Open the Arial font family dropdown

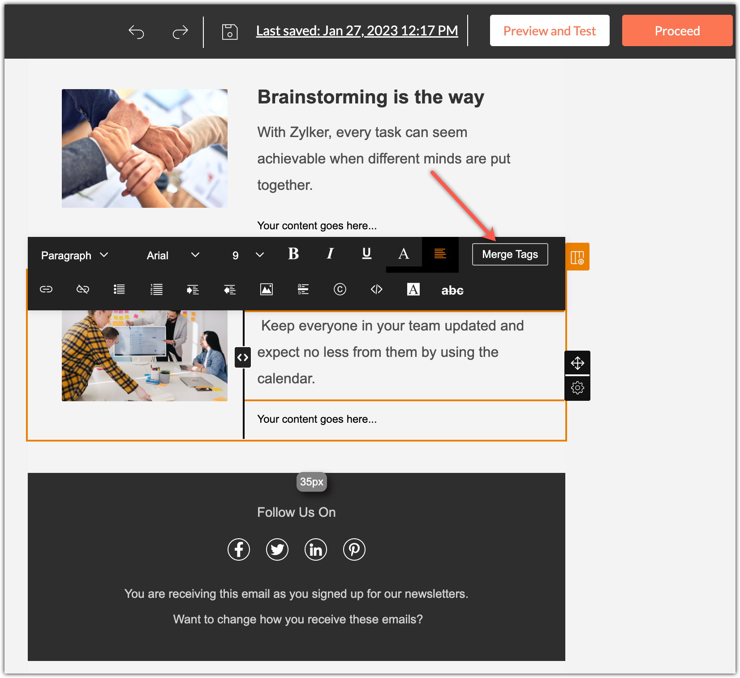[x=173, y=255]
